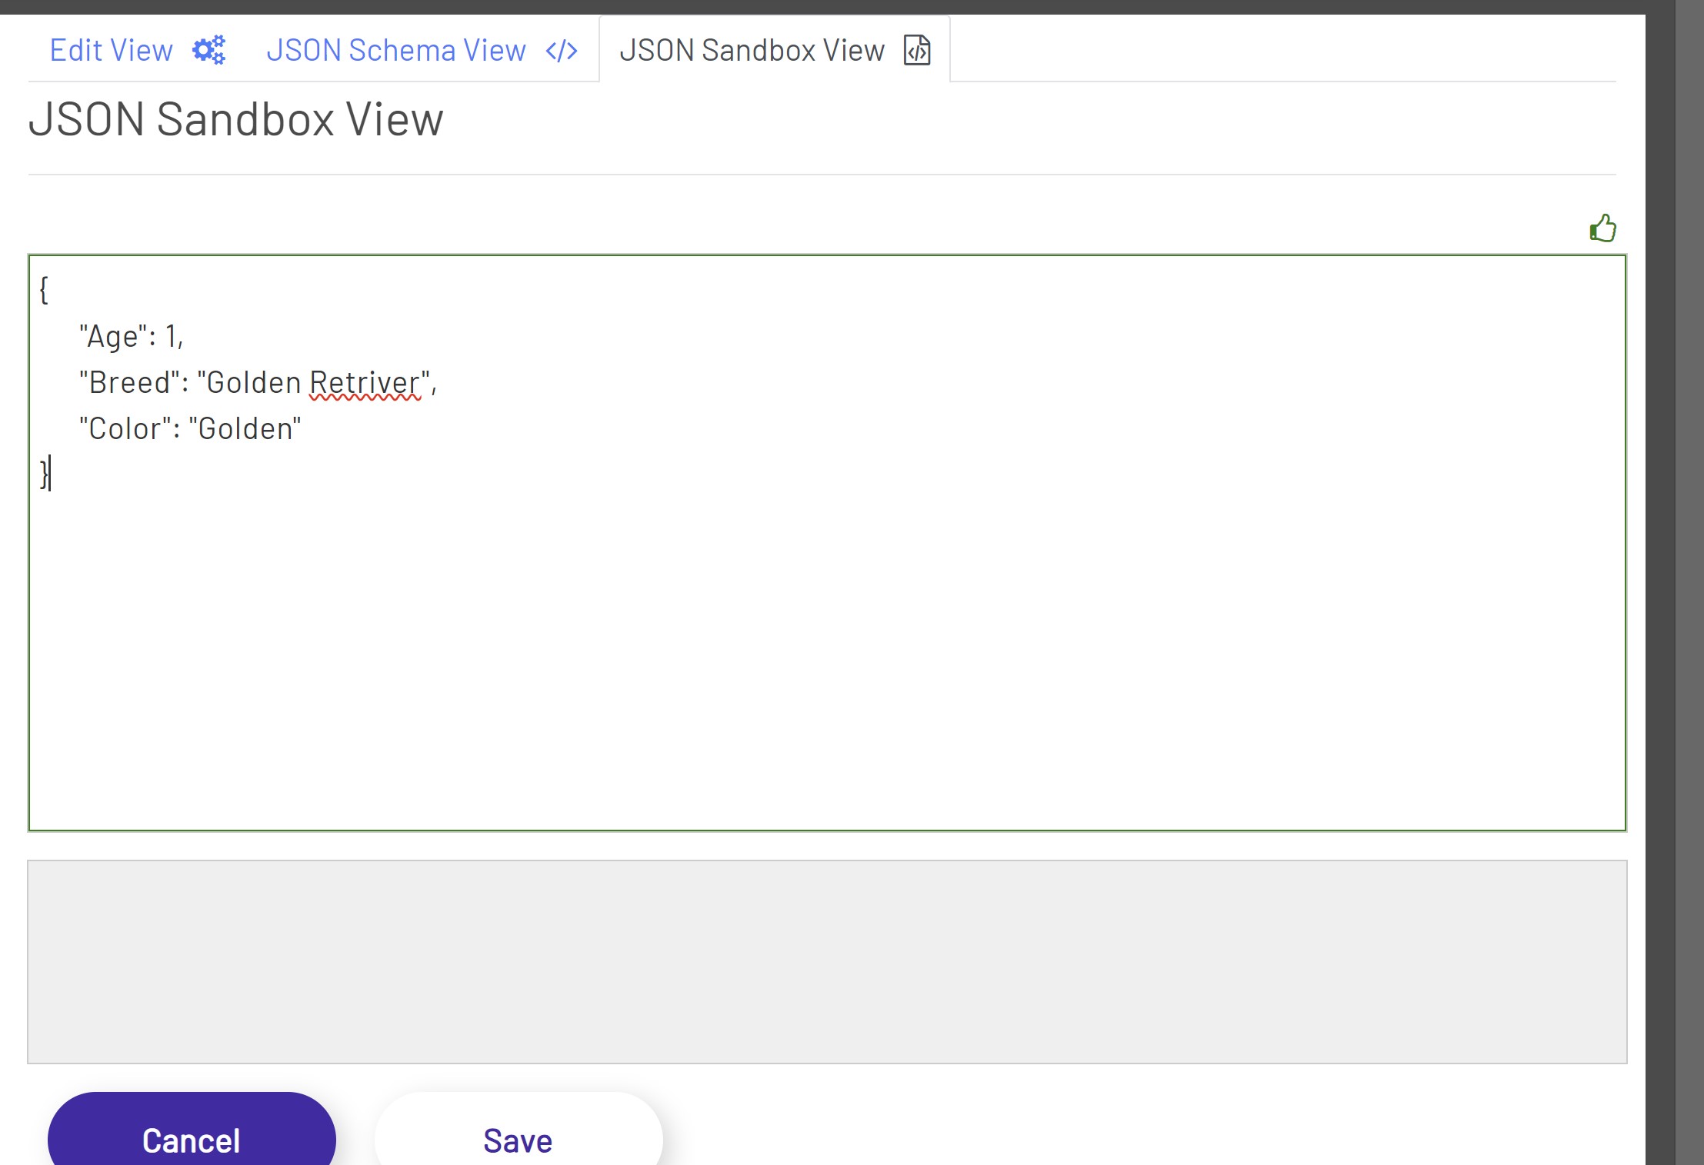Click the green thumbs-up validation icon
The width and height of the screenshot is (1704, 1165).
coord(1602,228)
